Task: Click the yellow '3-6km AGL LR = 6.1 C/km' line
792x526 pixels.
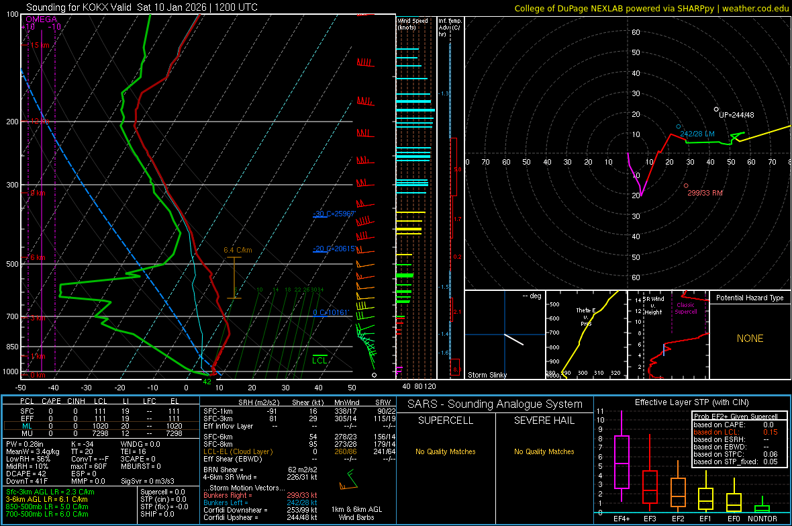Action: click(47, 498)
